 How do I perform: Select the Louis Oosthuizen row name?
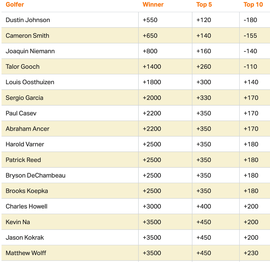coord(30,82)
